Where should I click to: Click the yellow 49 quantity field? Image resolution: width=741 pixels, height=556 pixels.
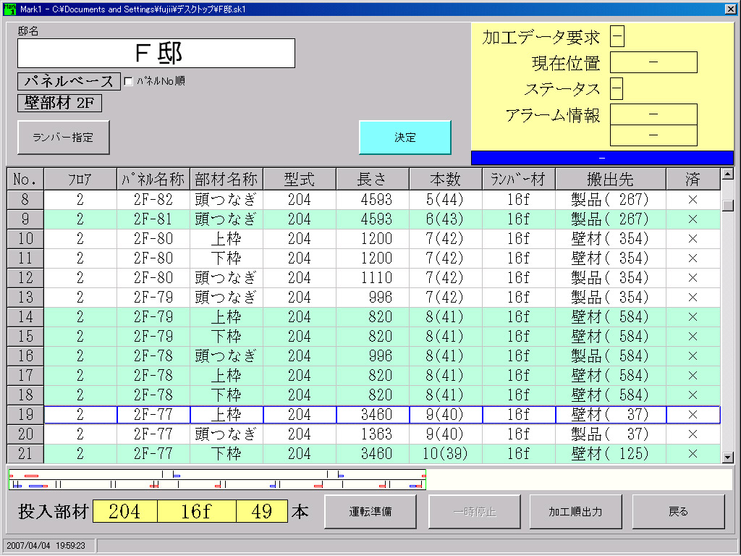click(x=262, y=512)
